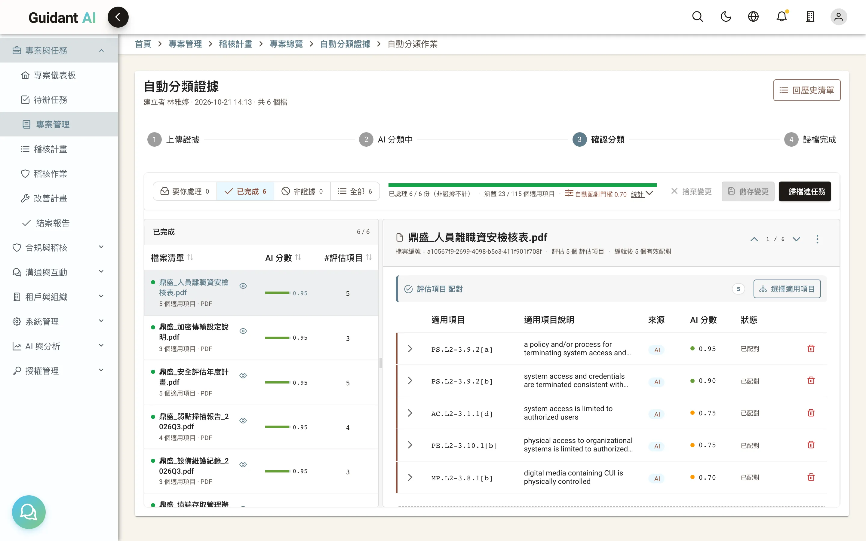Switch to 全部 filter tab
The image size is (866, 541).
click(x=355, y=191)
